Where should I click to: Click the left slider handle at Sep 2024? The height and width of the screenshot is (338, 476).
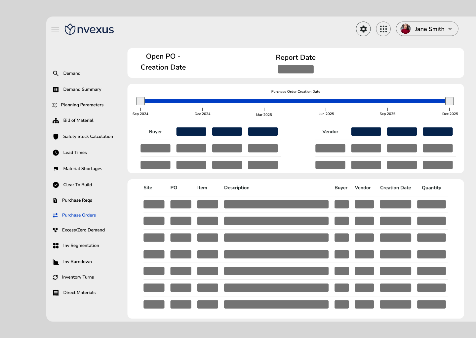[140, 101]
